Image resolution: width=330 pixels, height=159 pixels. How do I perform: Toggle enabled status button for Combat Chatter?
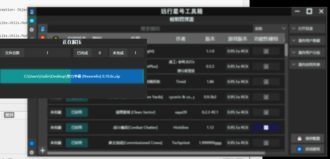point(76,128)
